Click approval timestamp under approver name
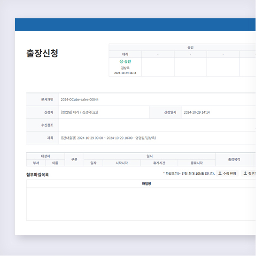Screen dimensions: 256x256 (125, 73)
